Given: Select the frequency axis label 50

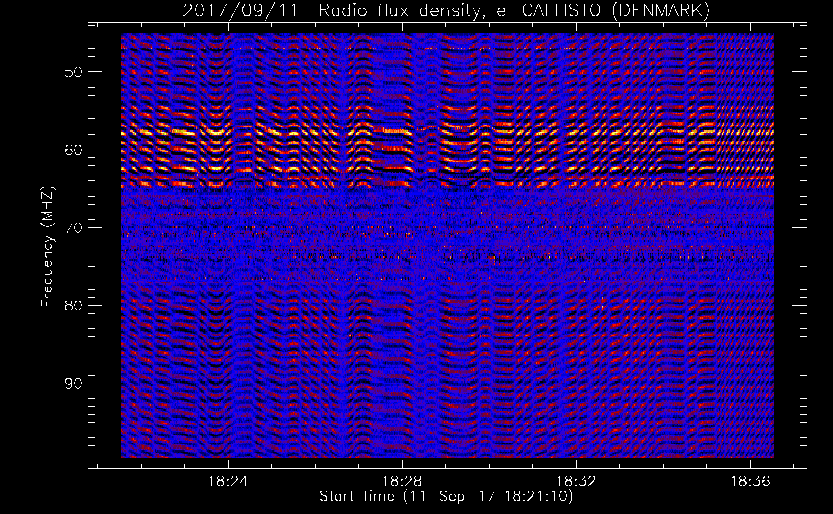Looking at the screenshot, I should 74,72.
